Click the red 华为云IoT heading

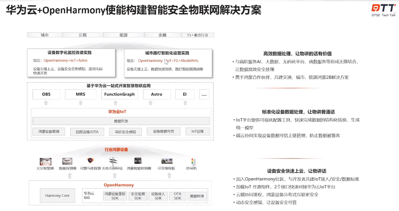(117, 111)
